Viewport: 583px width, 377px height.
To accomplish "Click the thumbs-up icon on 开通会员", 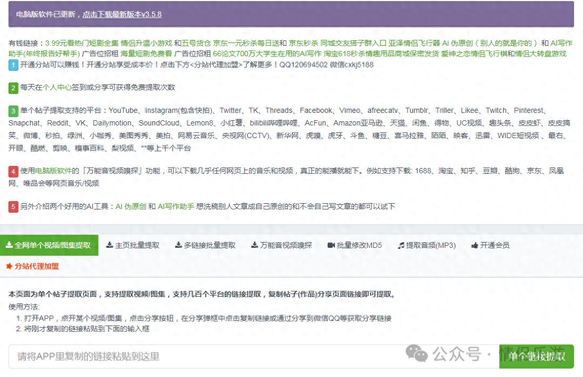I will point(475,245).
